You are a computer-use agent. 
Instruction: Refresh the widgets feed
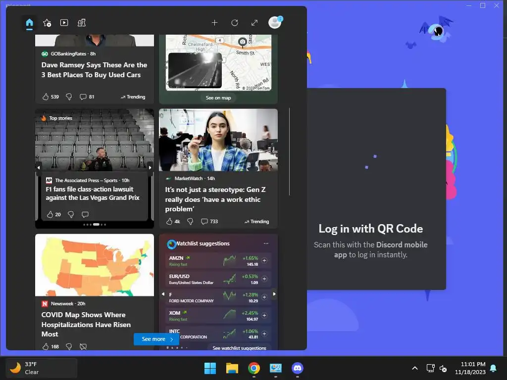234,23
